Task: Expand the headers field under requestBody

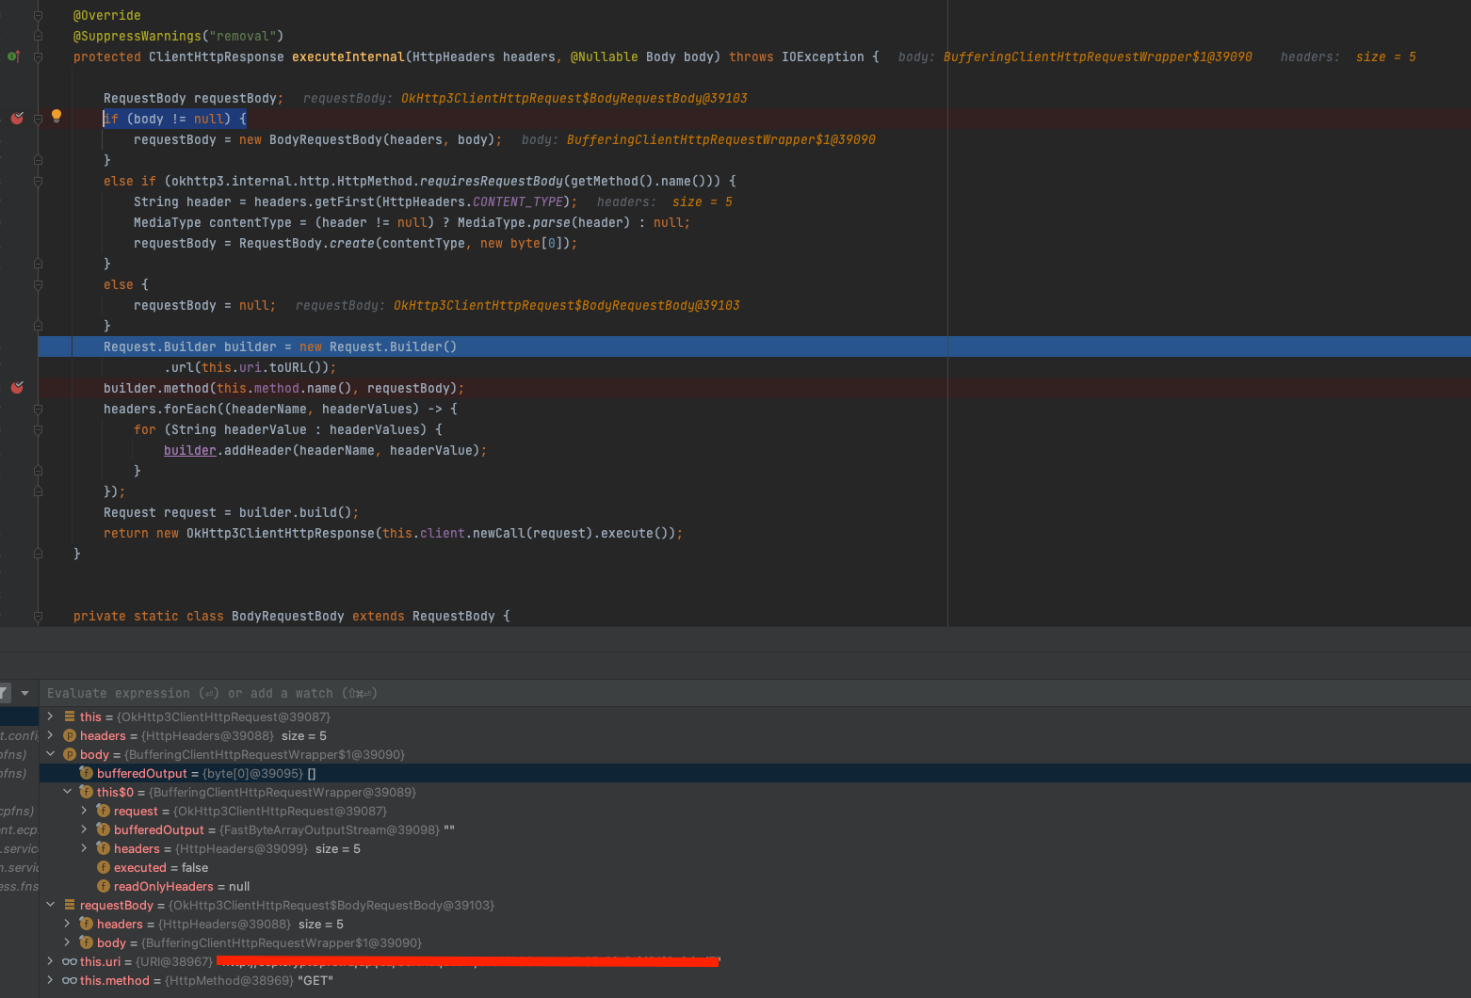Action: coord(68,924)
